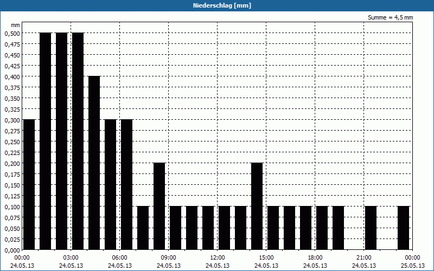Select the 15:00 time label on x-axis

266,258
